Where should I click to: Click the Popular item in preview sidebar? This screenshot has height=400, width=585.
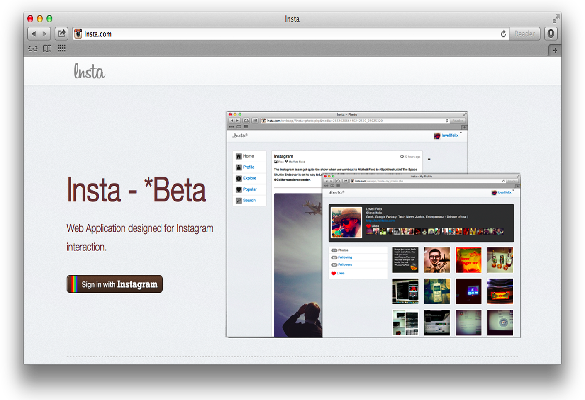249,189
